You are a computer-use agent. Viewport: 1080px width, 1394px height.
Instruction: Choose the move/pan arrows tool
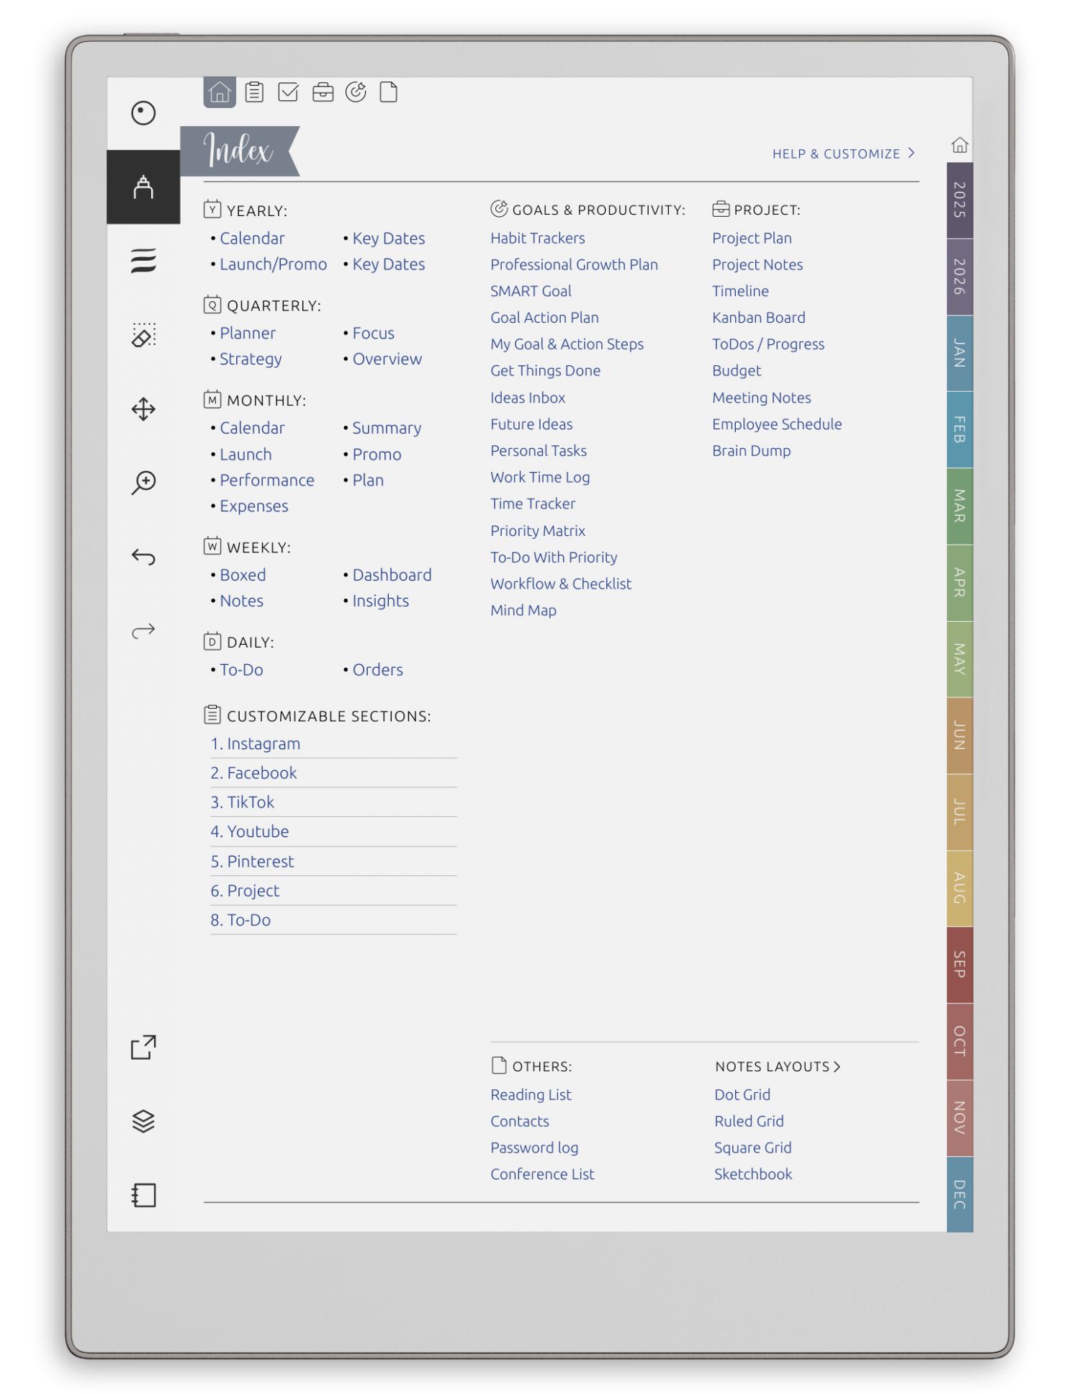pos(143,409)
